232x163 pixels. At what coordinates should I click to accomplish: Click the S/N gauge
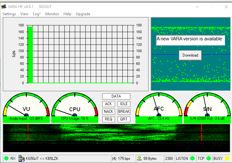[x=207, y=104]
